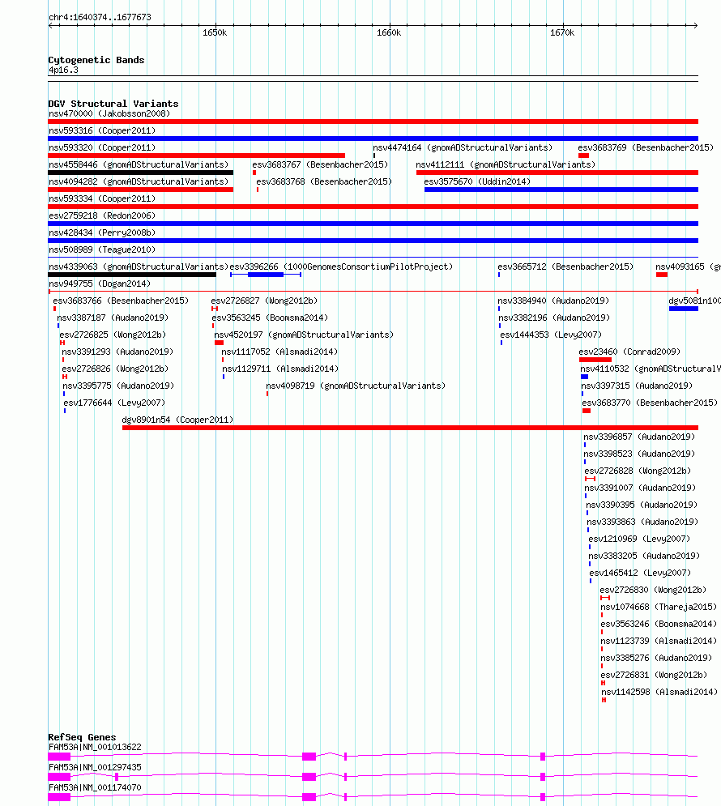721x806 pixels.
Task: Select nsv3384940 (Audano2019) label
Action: (x=553, y=301)
